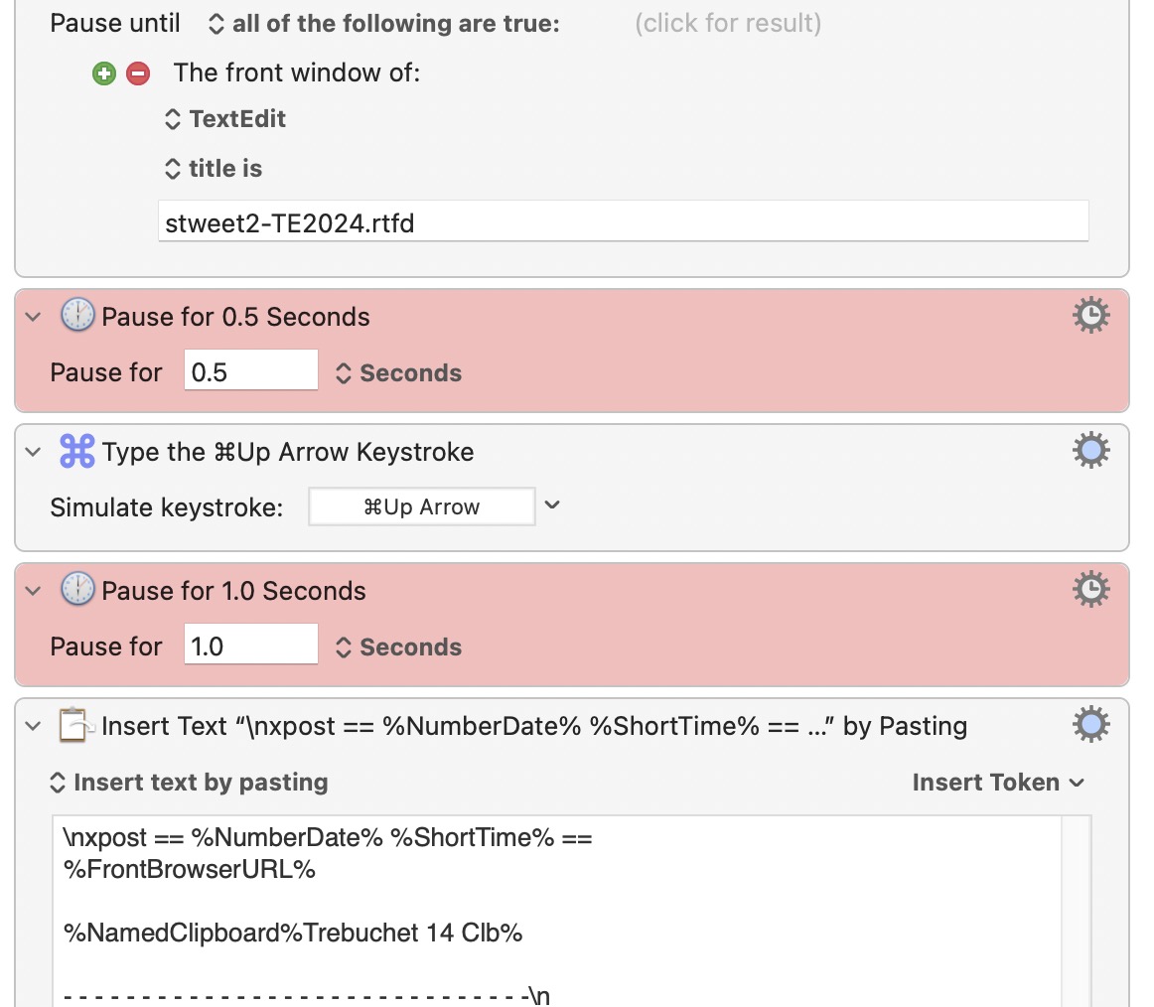
Task: Click the ⌘Up Arrow keystroke field
Action: 421,506
